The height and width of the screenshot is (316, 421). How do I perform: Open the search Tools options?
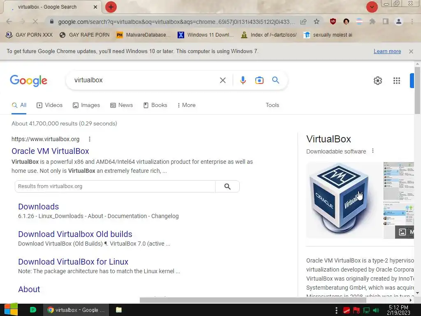tap(272, 105)
